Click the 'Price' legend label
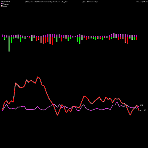 coord(5,7)
